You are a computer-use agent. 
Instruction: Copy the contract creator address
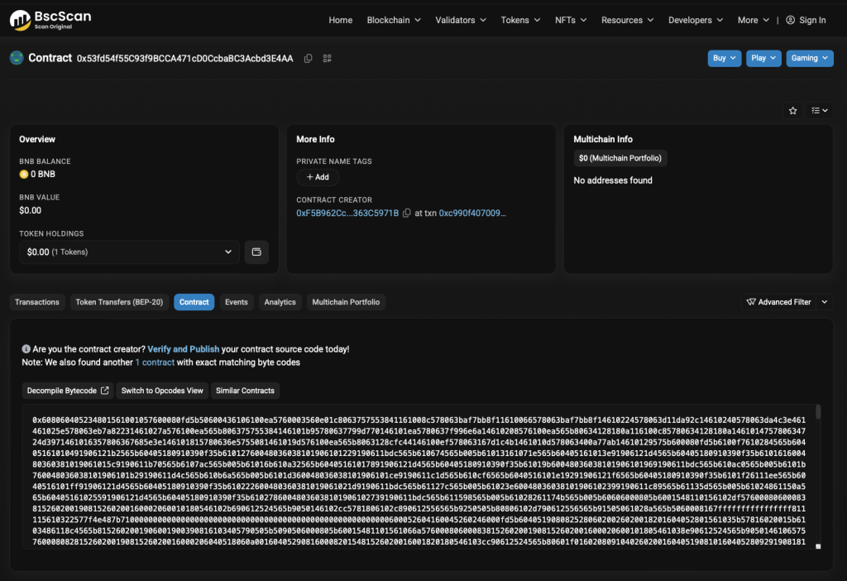point(407,213)
